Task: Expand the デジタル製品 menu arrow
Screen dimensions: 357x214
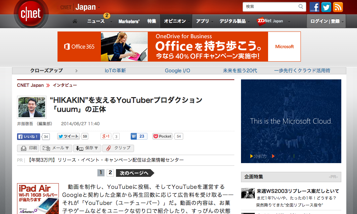Action: 249,22
